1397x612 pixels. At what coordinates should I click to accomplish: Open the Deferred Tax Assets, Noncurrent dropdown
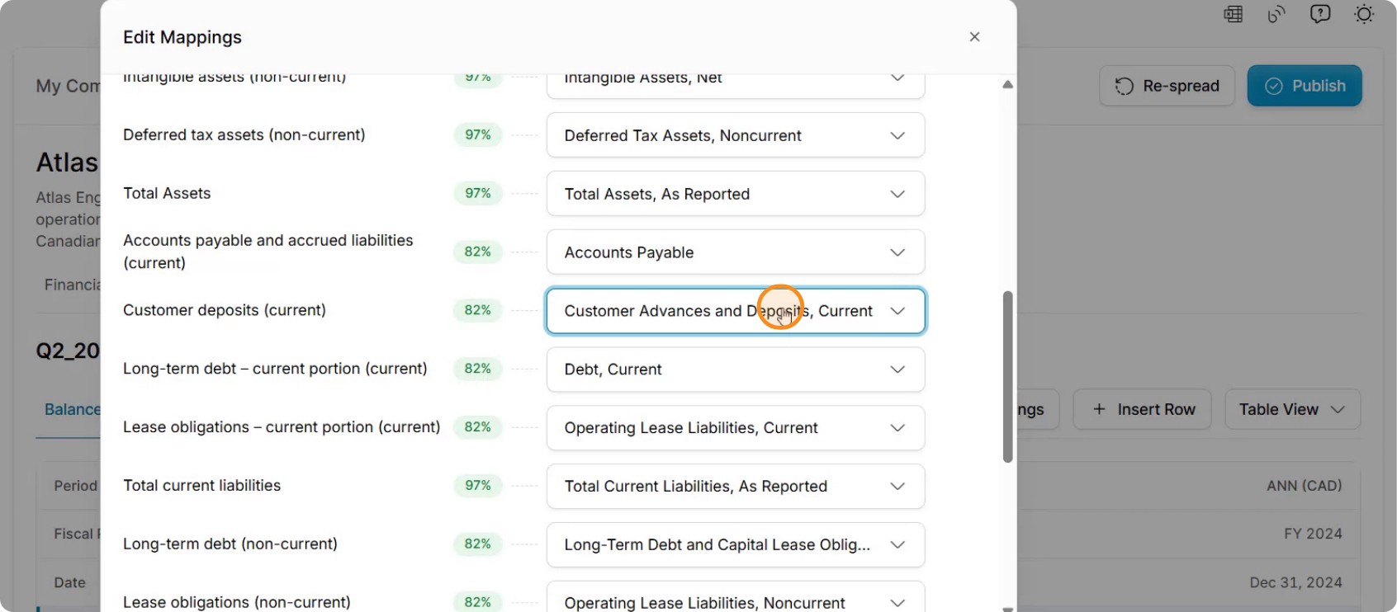pyautogui.click(x=736, y=135)
